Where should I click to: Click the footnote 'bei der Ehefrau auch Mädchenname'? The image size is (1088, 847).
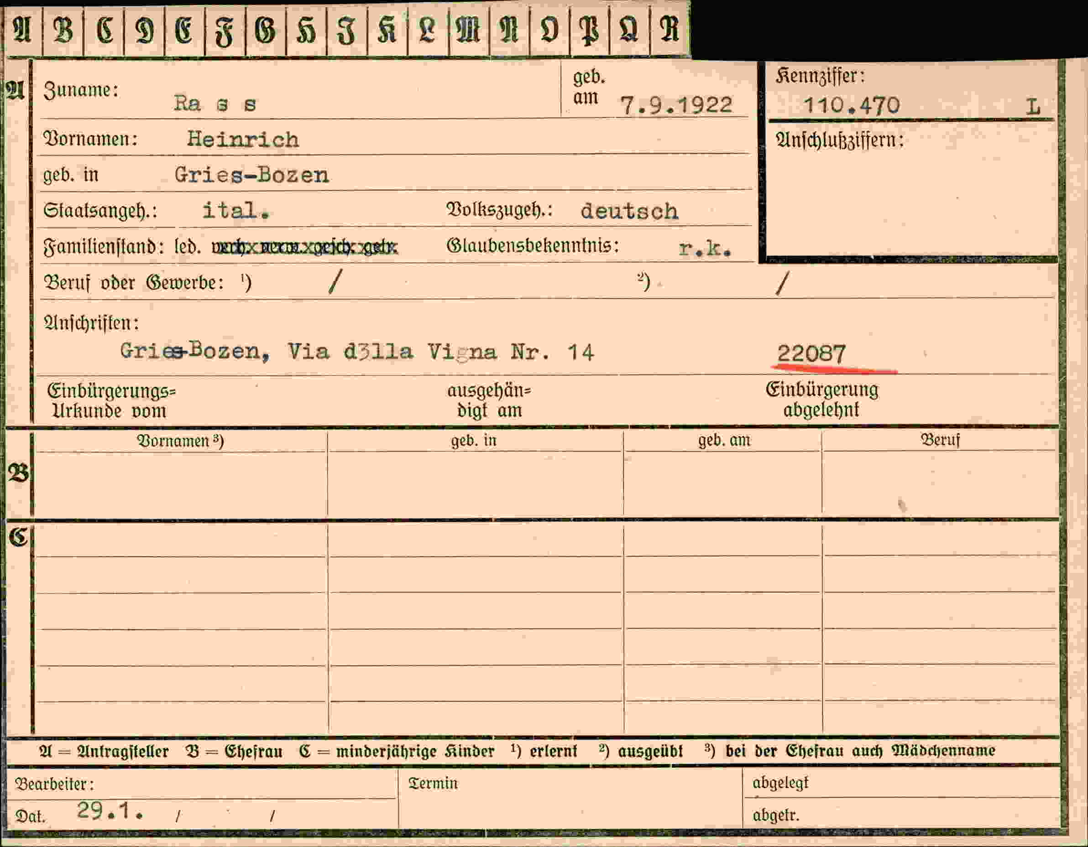click(860, 750)
